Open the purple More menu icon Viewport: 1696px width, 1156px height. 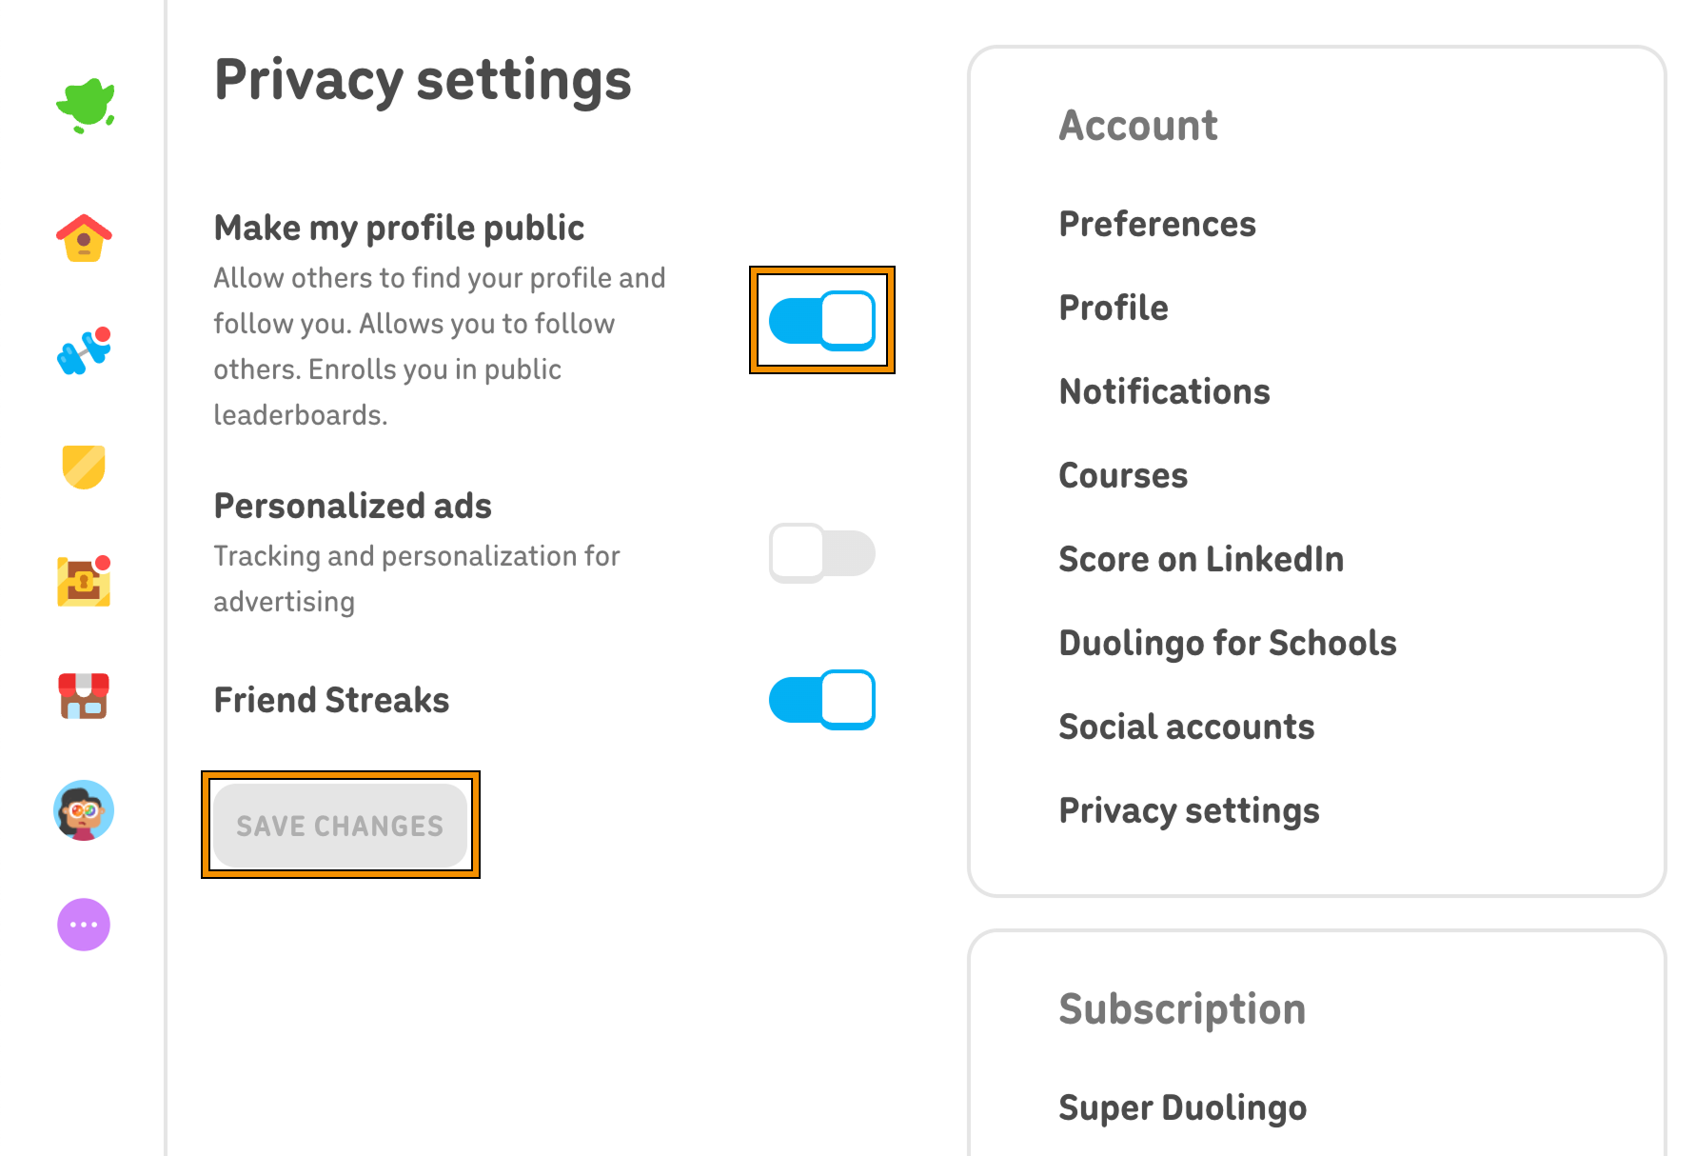coord(84,925)
